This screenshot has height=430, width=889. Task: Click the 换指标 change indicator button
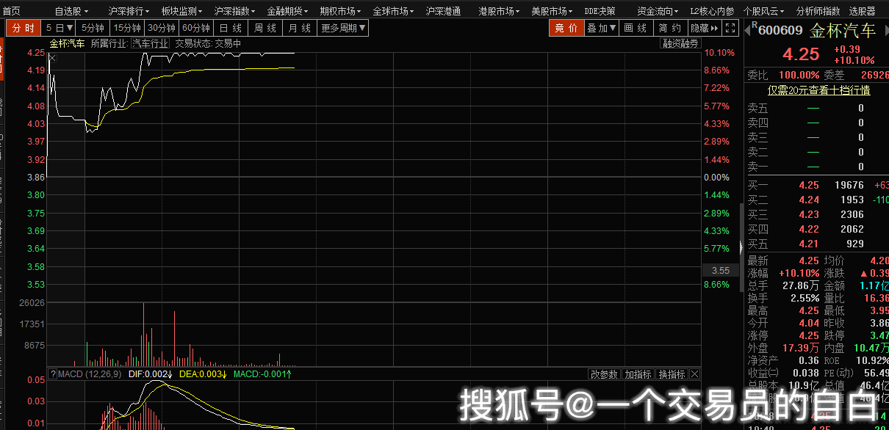pyautogui.click(x=672, y=374)
